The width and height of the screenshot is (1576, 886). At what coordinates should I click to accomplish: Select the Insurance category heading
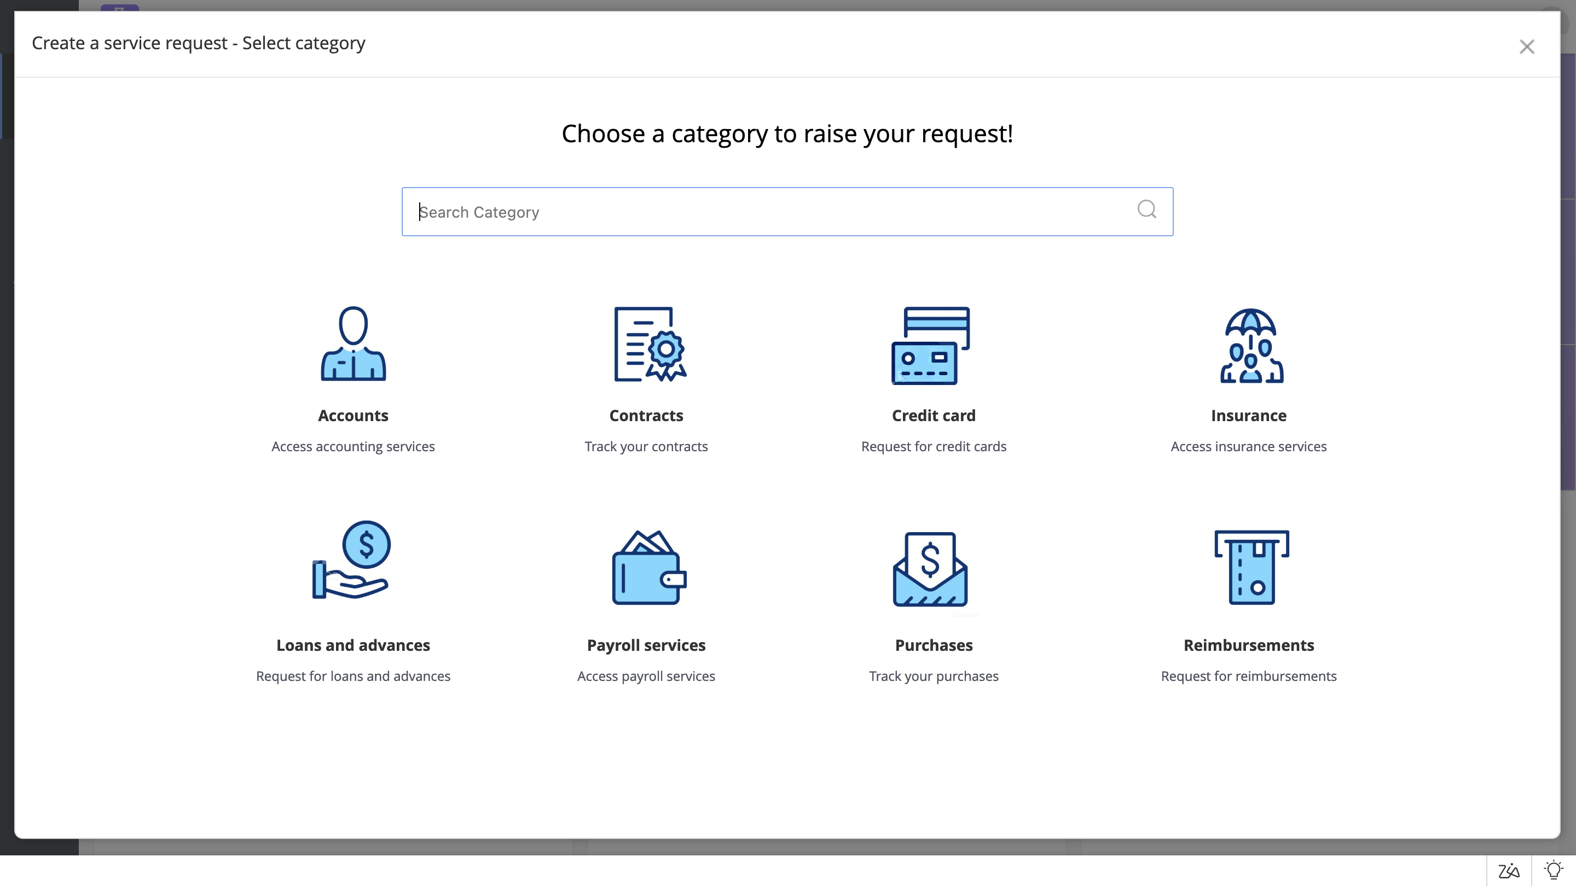click(x=1248, y=416)
